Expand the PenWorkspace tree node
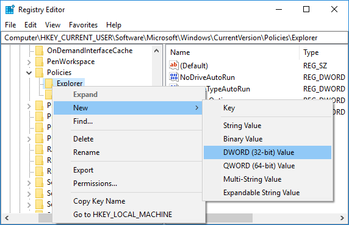Viewport: 349px width, 225px height. (x=29, y=62)
